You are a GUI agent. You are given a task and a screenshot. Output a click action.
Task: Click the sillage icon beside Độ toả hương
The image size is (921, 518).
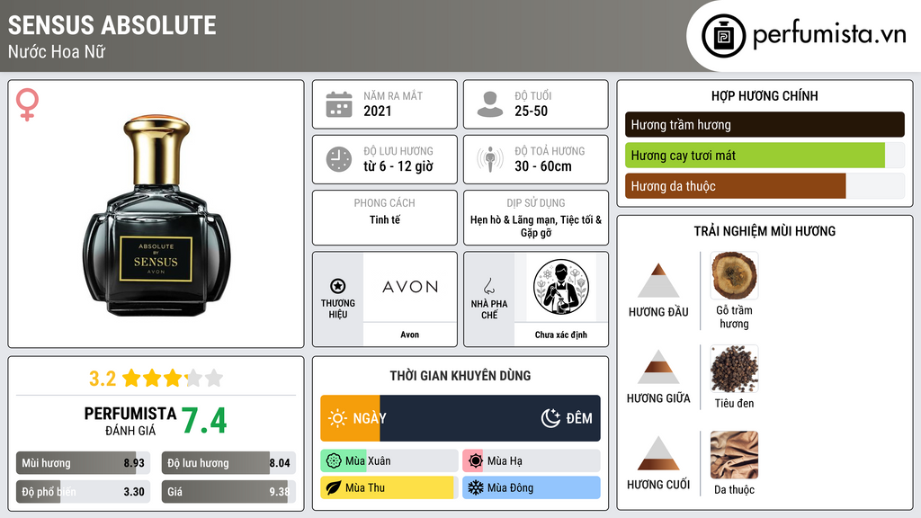pos(490,159)
